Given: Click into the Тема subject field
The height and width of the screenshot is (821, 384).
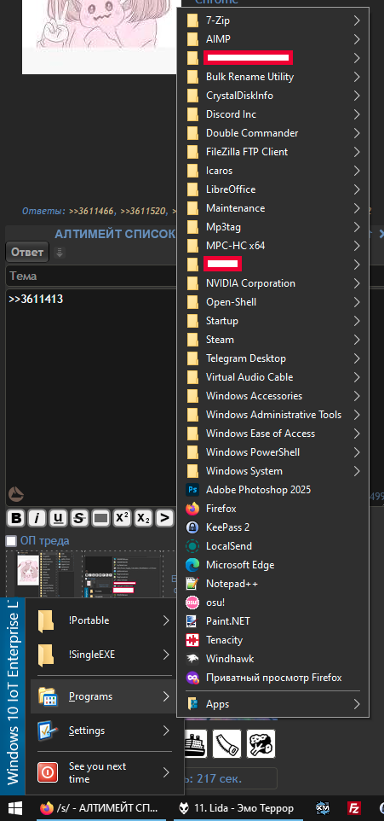Looking at the screenshot, I should pyautogui.click(x=91, y=276).
